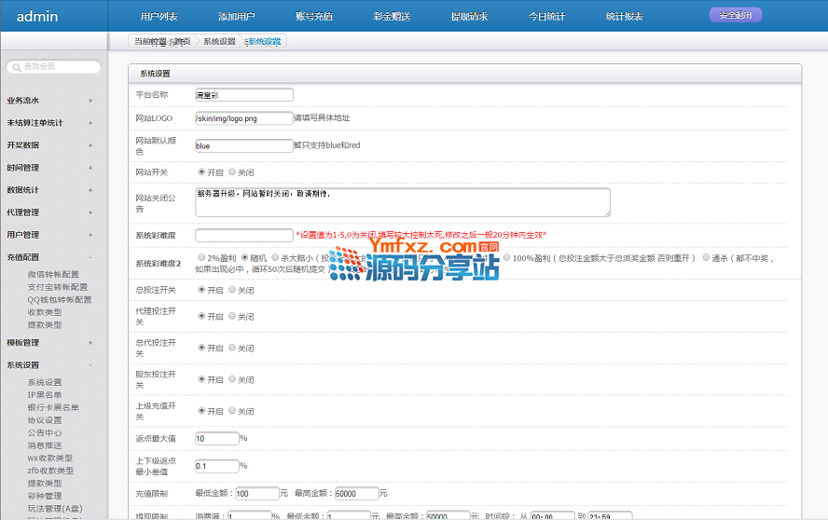Go to 账号充值 in top navigation
828x520 pixels.
pos(313,17)
